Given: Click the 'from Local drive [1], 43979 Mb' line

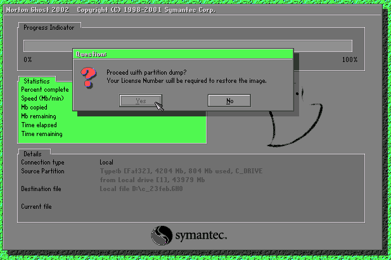Looking at the screenshot, I should (152, 180).
